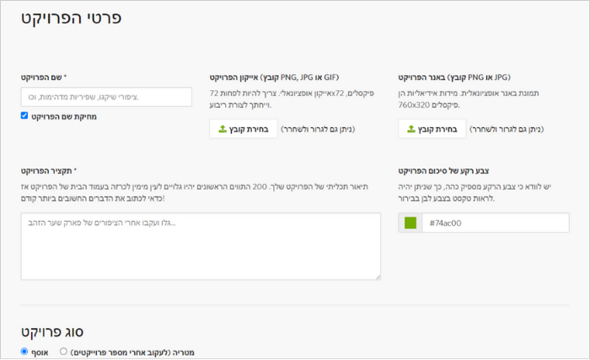The image size is (590, 360).
Task: Select the אוסף project type radio button
Action: tap(24, 352)
